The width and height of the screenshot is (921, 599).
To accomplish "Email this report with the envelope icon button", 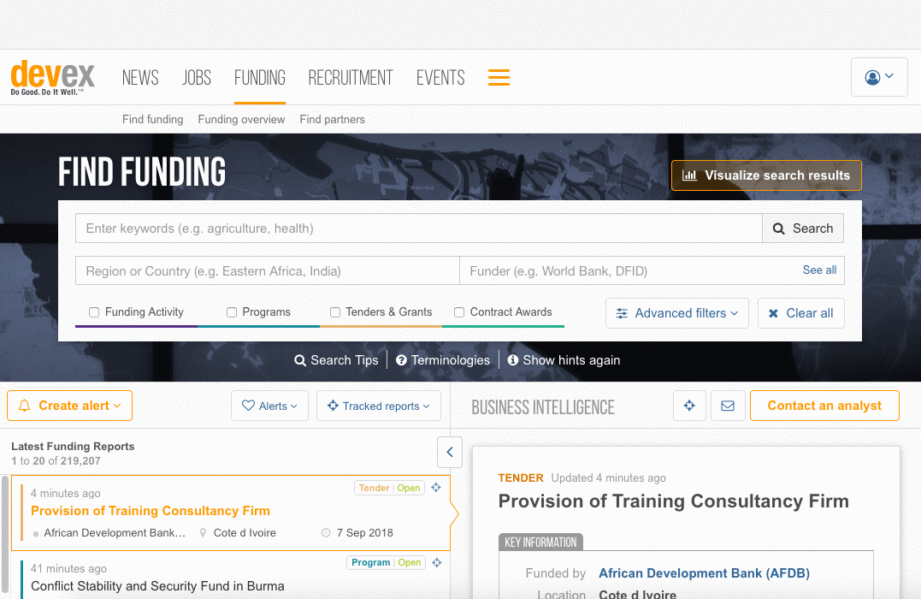I will pyautogui.click(x=728, y=406).
